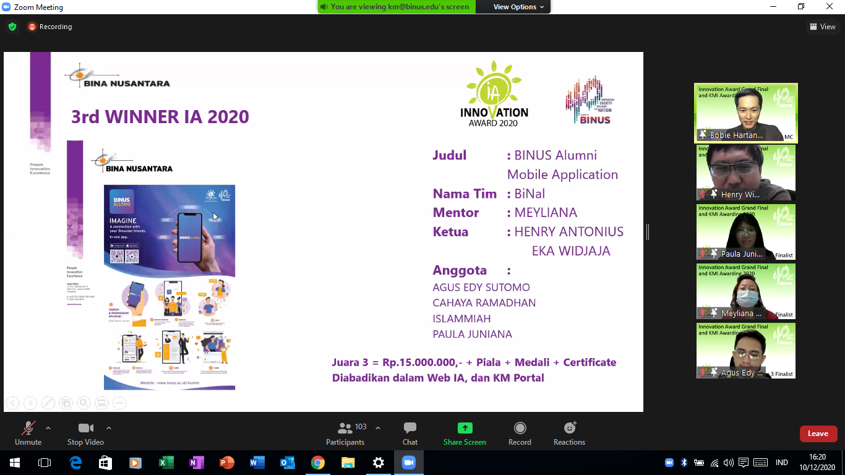This screenshot has height=475, width=845.
Task: Select Henry Wi... video thumbnail
Action: coord(746,173)
